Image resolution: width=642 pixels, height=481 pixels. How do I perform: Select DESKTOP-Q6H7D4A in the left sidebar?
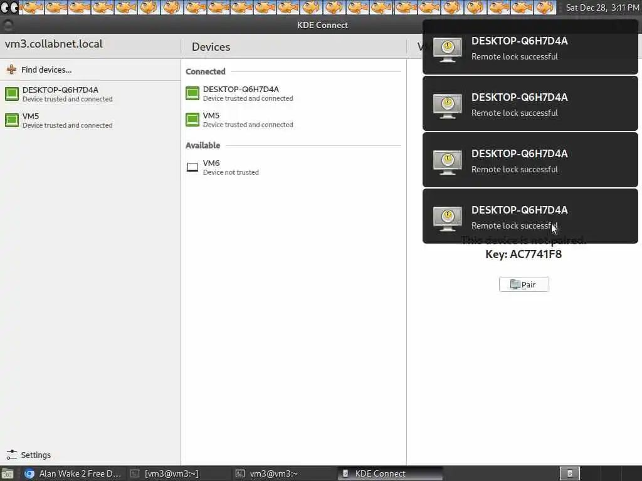click(x=90, y=94)
